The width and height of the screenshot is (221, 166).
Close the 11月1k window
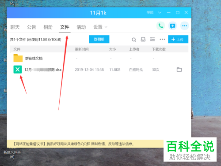tap(186, 12)
